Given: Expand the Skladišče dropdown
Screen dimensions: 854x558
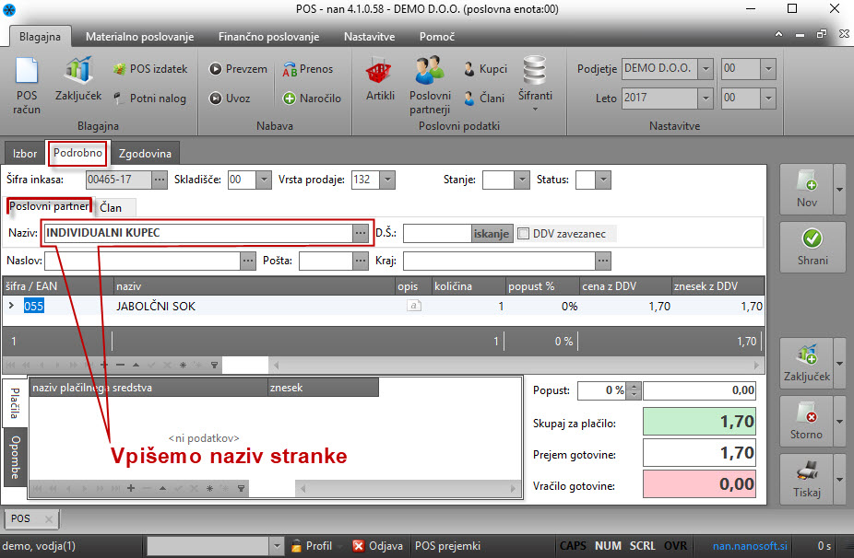Looking at the screenshot, I should [x=265, y=180].
